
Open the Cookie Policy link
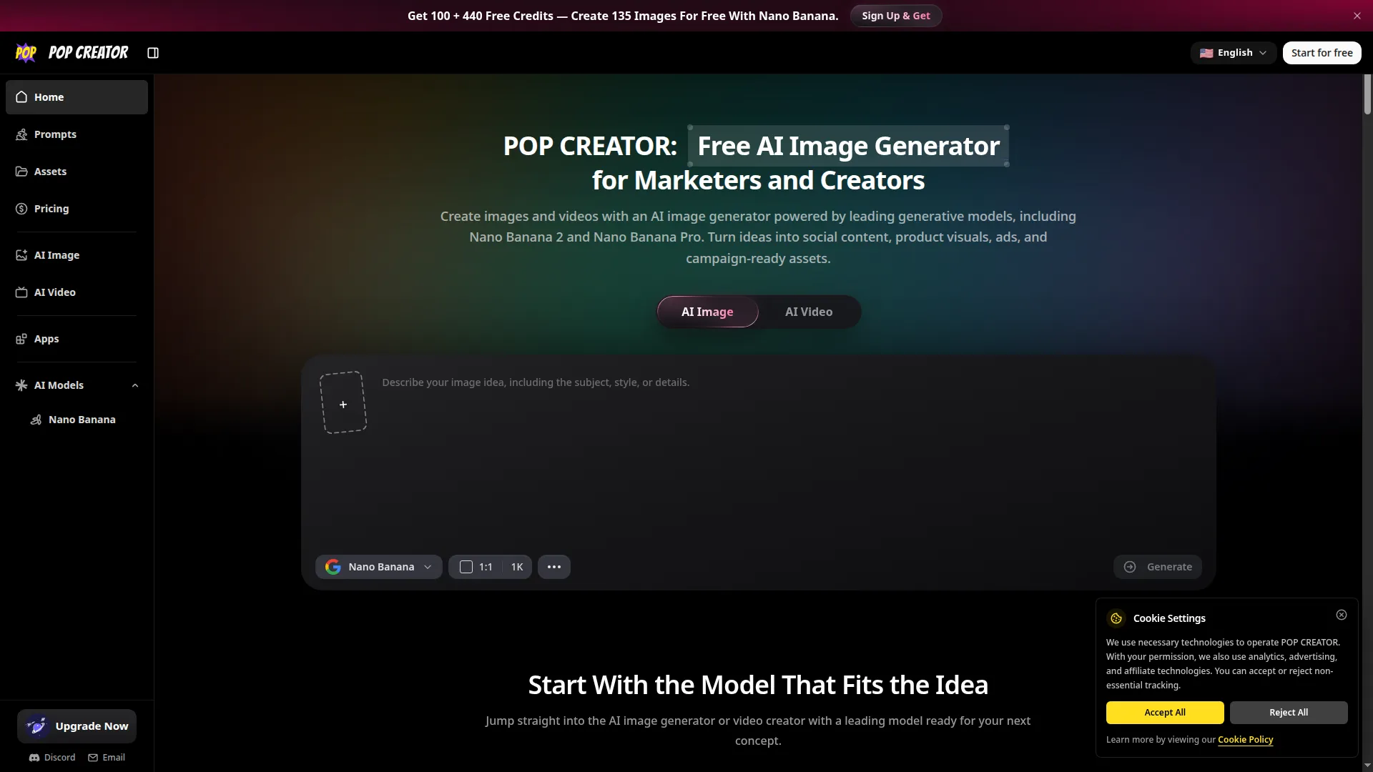point(1246,740)
